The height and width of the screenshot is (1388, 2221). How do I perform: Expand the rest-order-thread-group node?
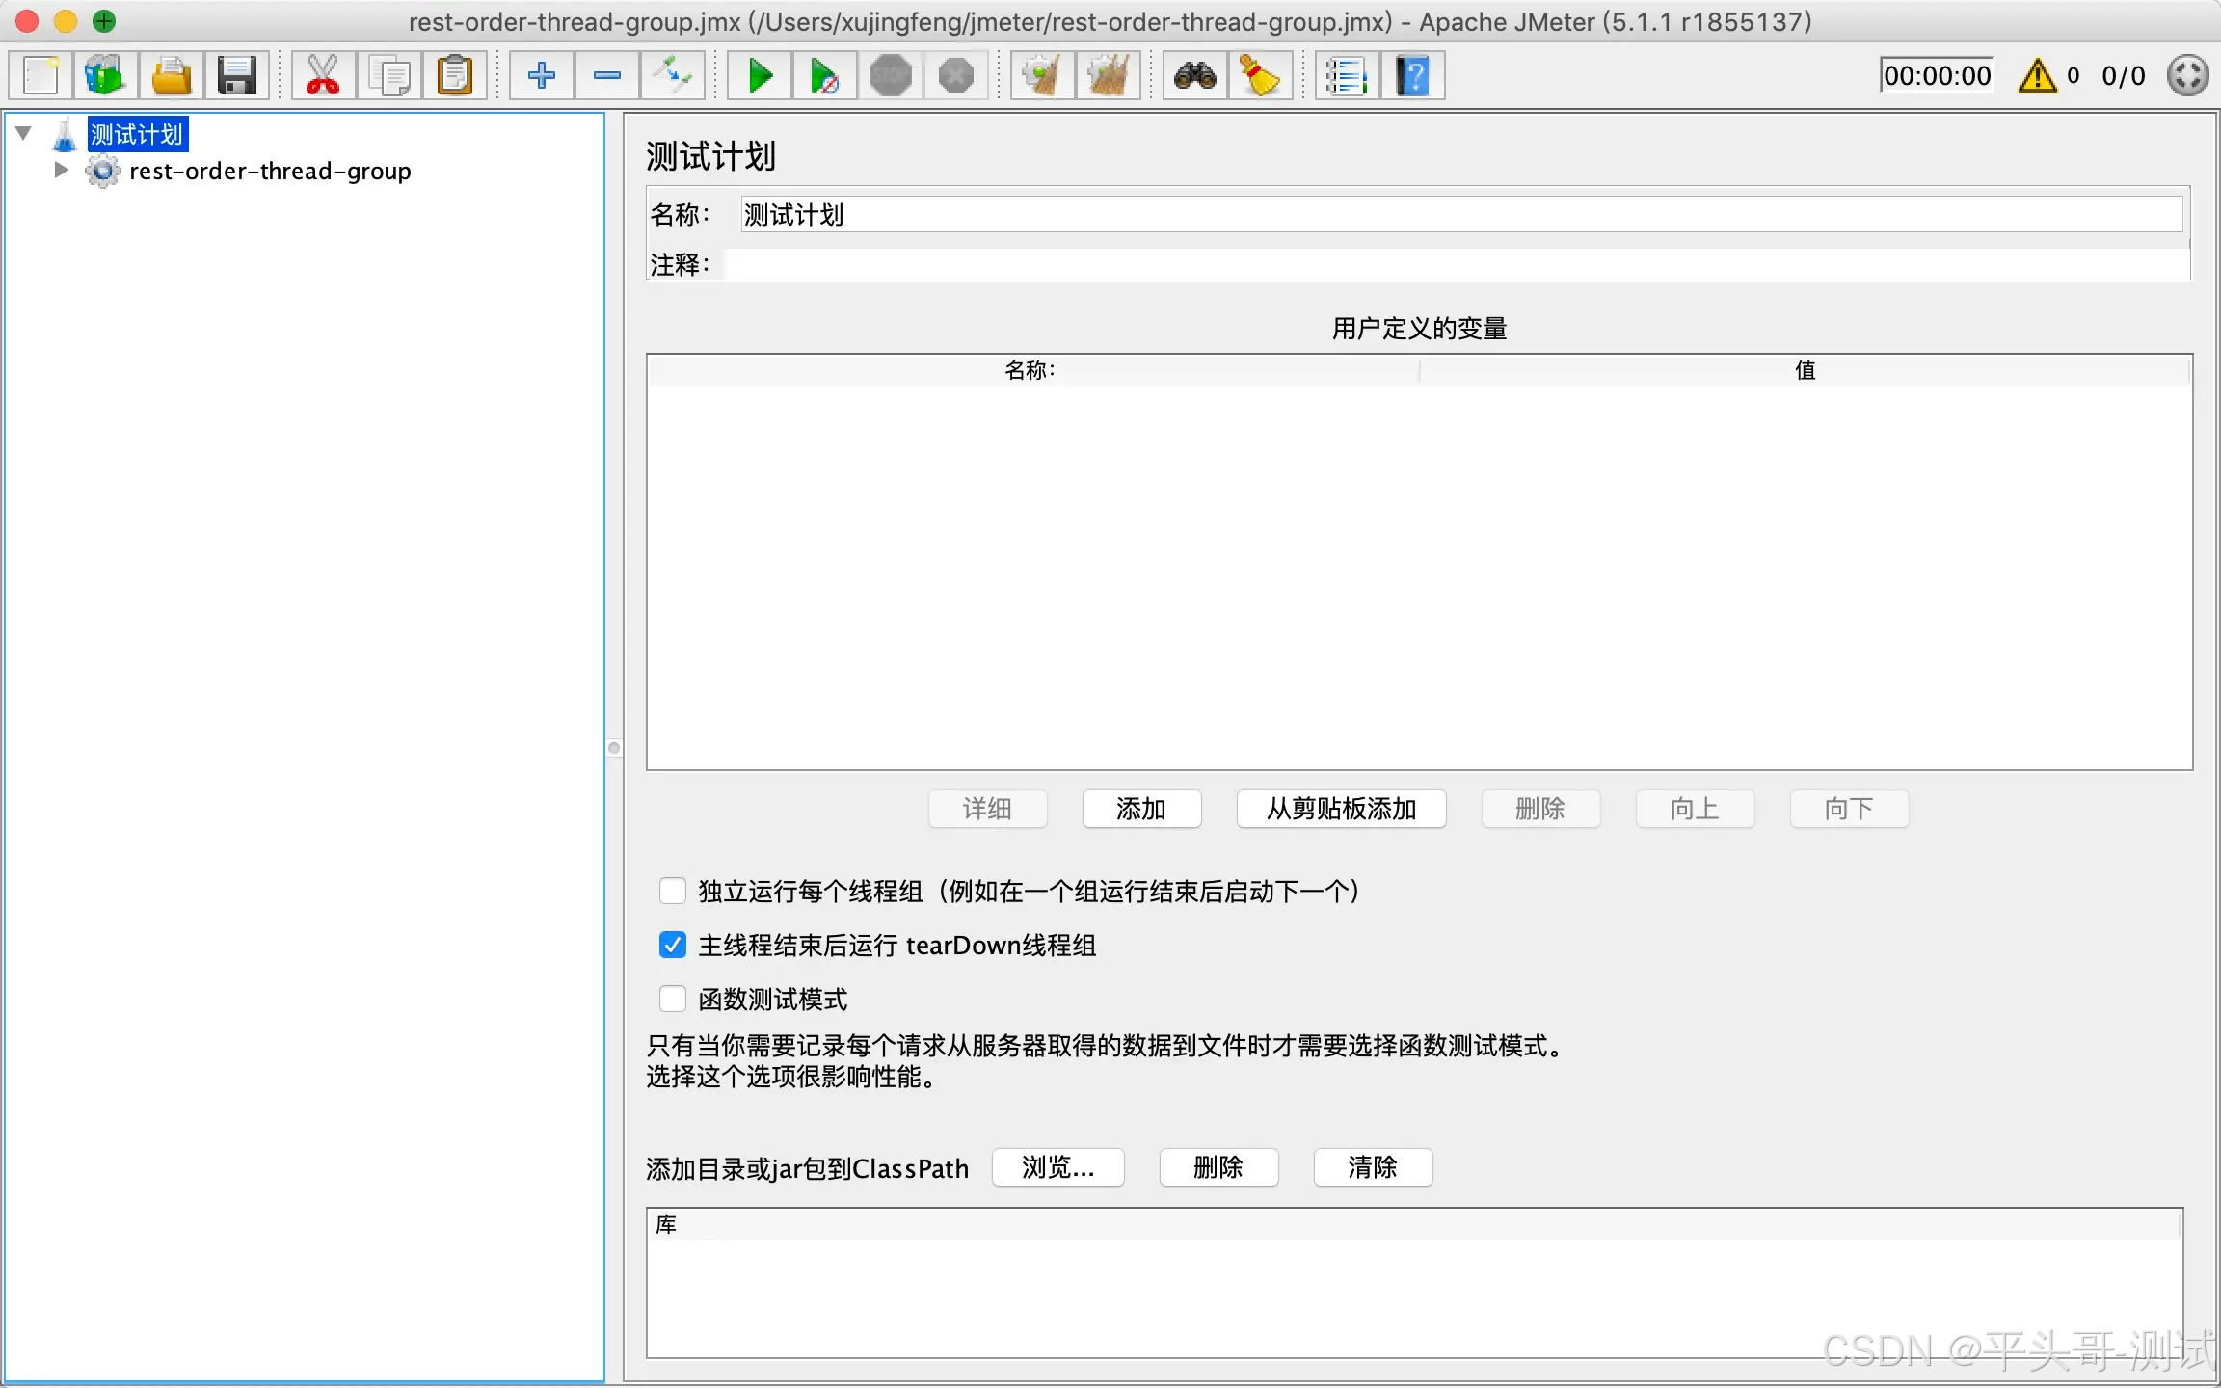(61, 170)
